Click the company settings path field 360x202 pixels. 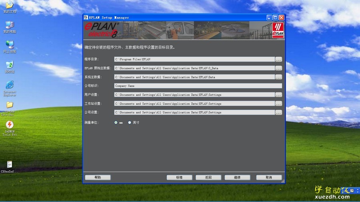click(194, 113)
